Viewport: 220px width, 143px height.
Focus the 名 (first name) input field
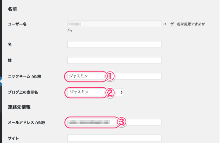pyautogui.click(x=114, y=45)
